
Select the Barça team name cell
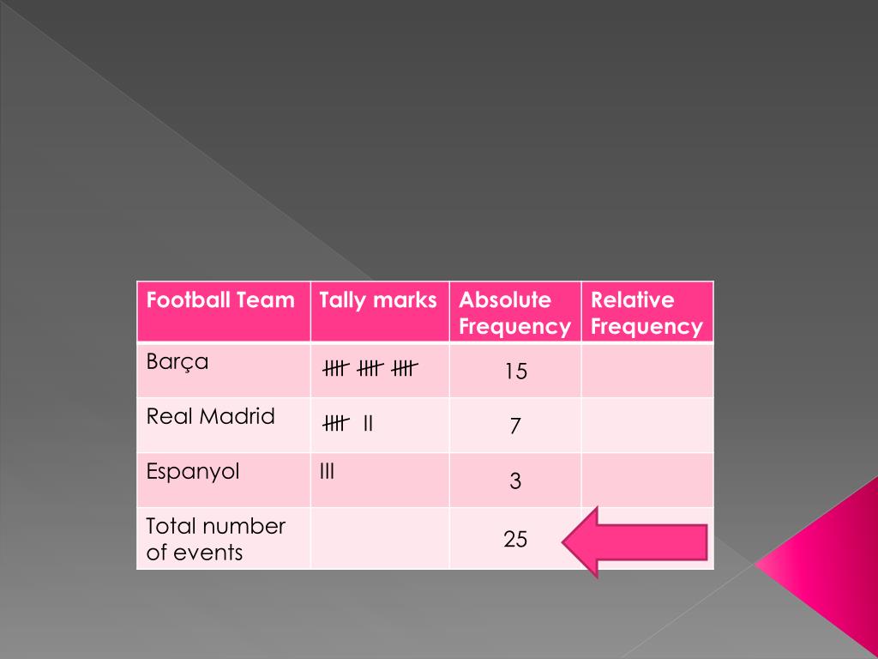pyautogui.click(x=224, y=370)
